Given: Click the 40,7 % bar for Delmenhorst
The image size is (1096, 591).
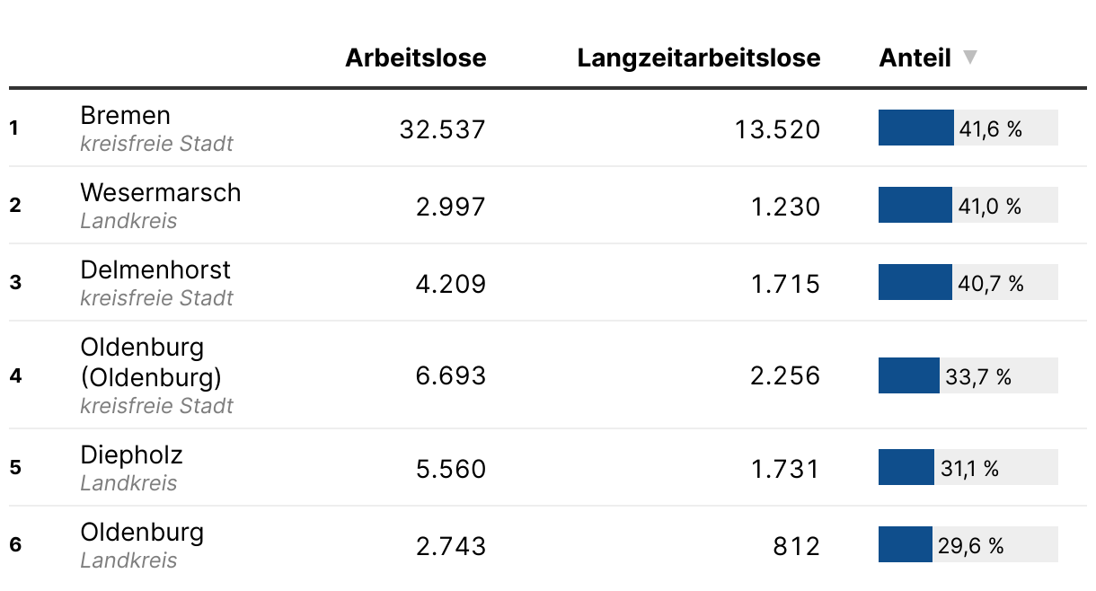Looking at the screenshot, I should pos(968,282).
